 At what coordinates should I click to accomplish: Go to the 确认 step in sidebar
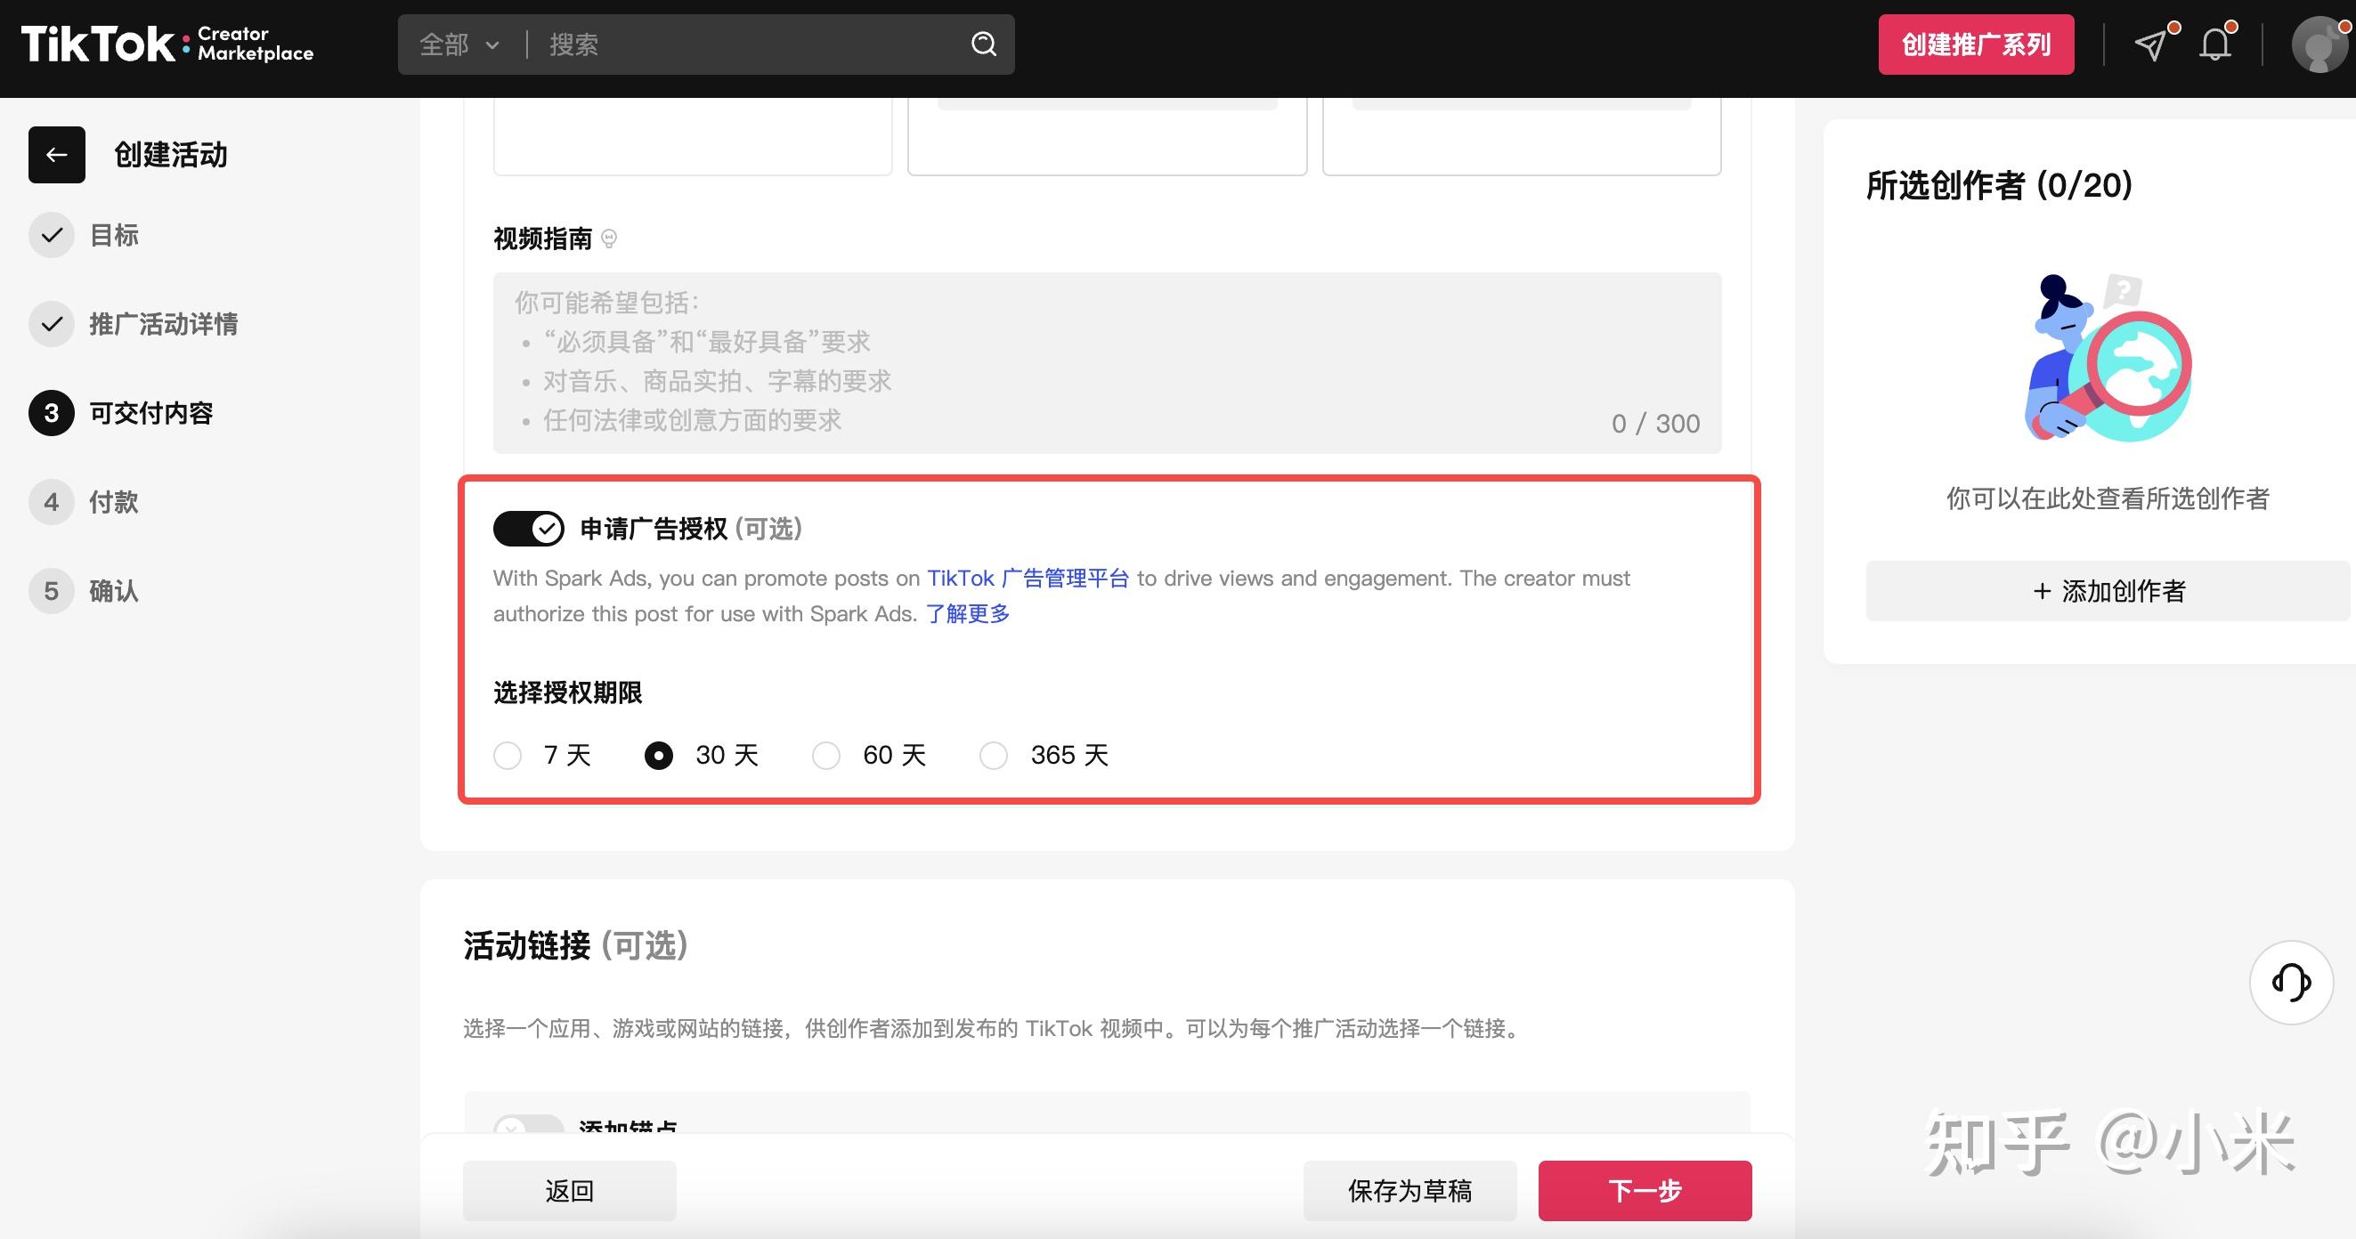point(113,591)
